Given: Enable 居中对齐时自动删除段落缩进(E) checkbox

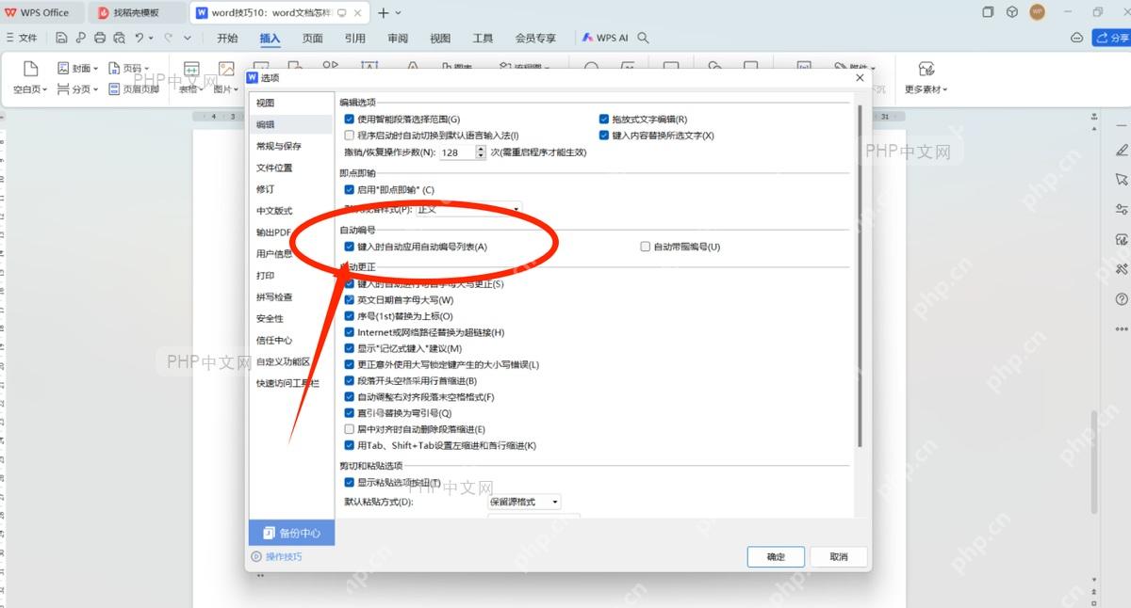Looking at the screenshot, I should pos(350,429).
